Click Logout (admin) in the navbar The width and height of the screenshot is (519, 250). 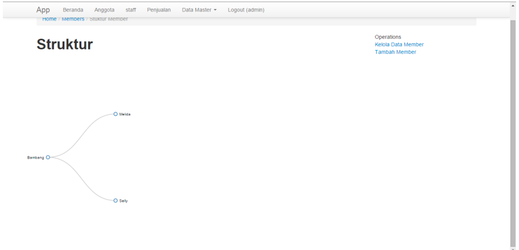246,10
